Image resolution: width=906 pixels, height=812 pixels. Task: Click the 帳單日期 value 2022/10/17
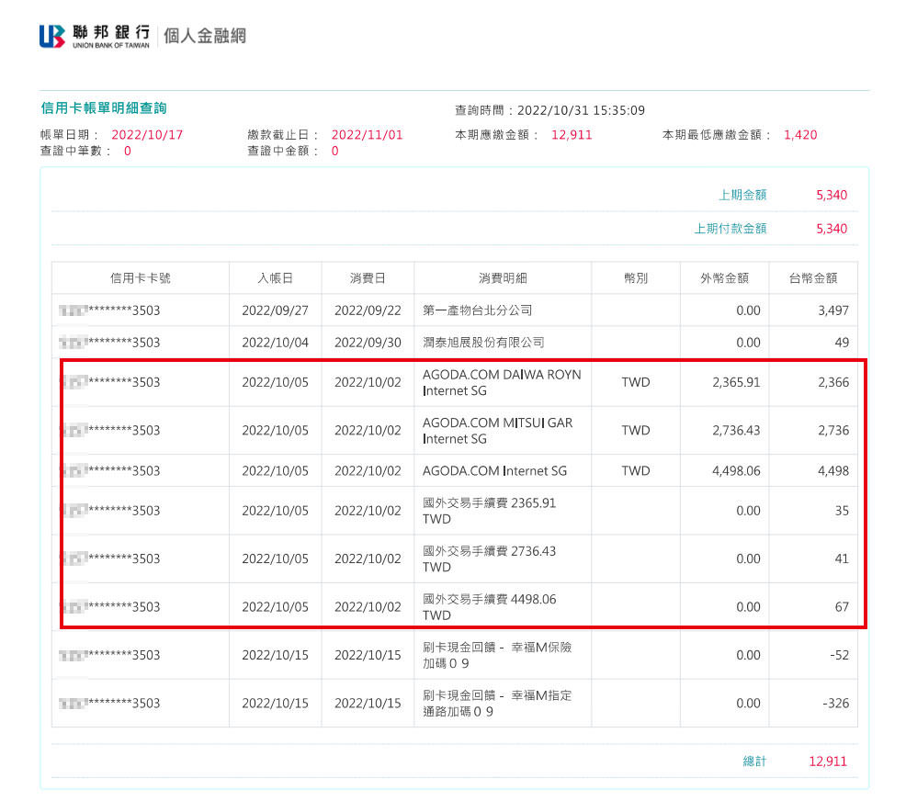pyautogui.click(x=147, y=134)
